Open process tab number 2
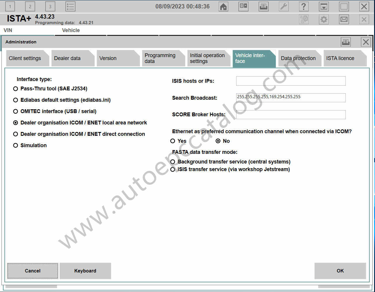The image size is (375, 292). coord(30,6)
